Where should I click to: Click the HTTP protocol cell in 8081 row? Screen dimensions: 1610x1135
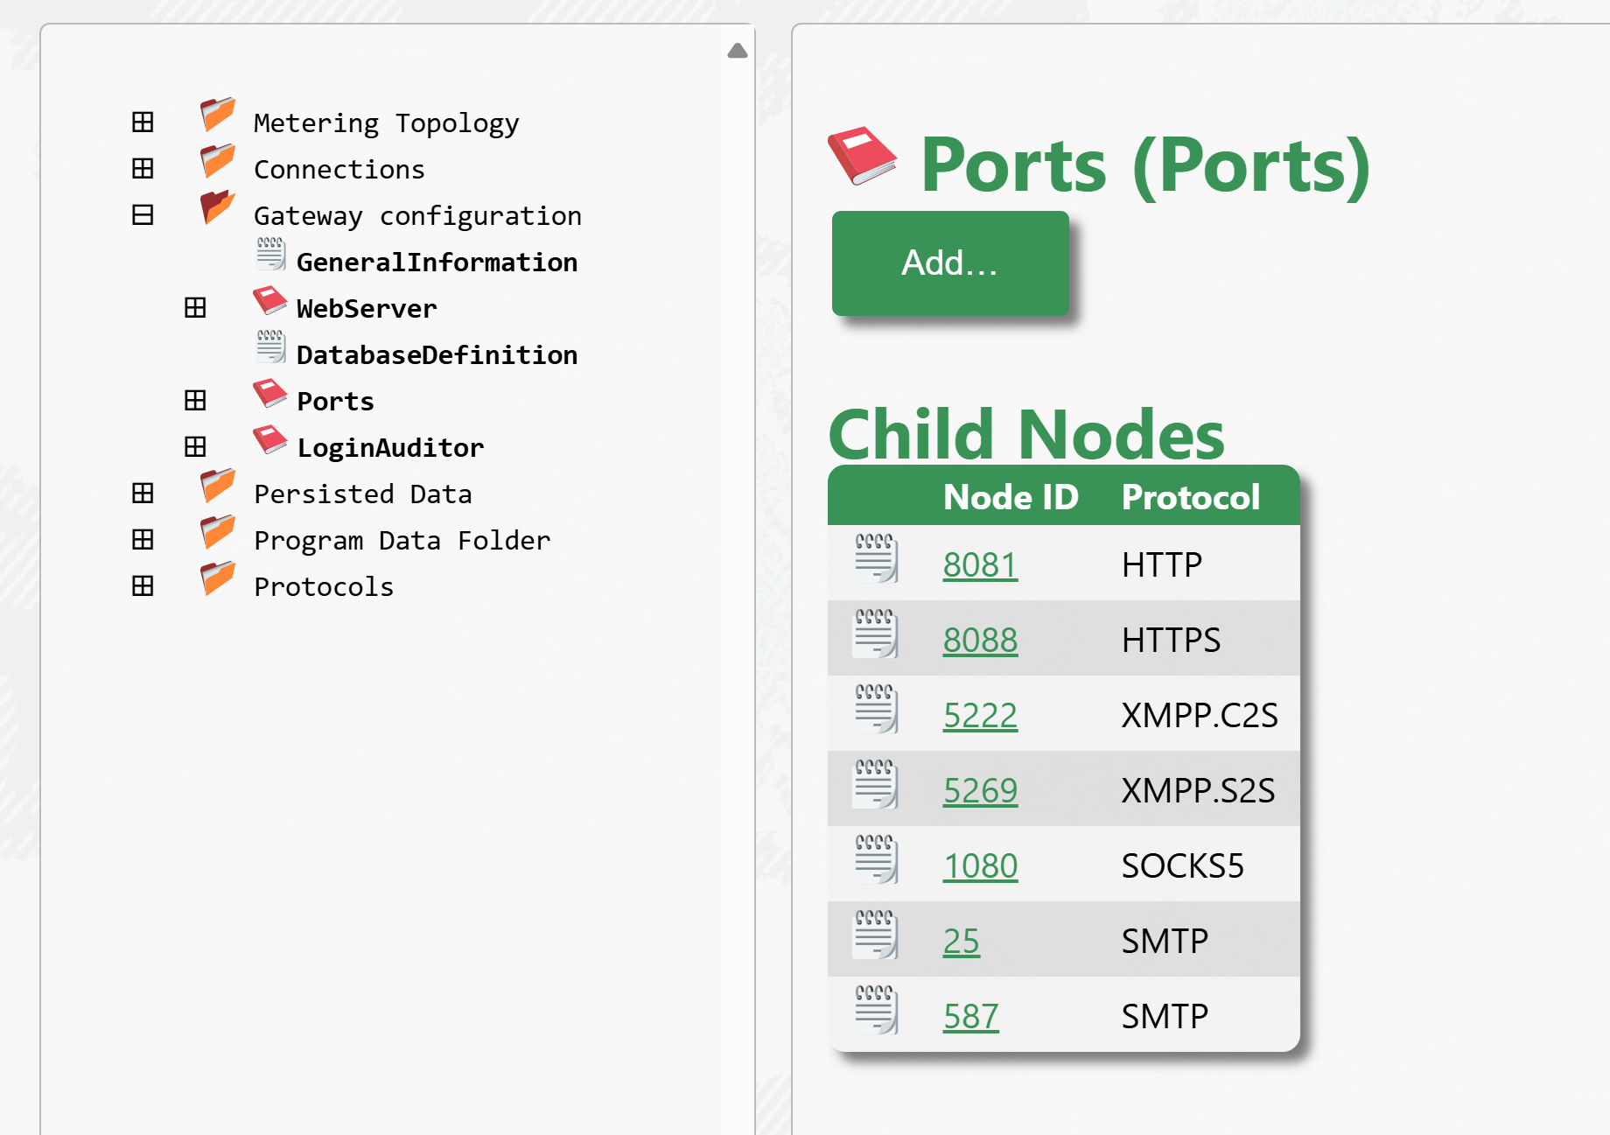tap(1161, 565)
